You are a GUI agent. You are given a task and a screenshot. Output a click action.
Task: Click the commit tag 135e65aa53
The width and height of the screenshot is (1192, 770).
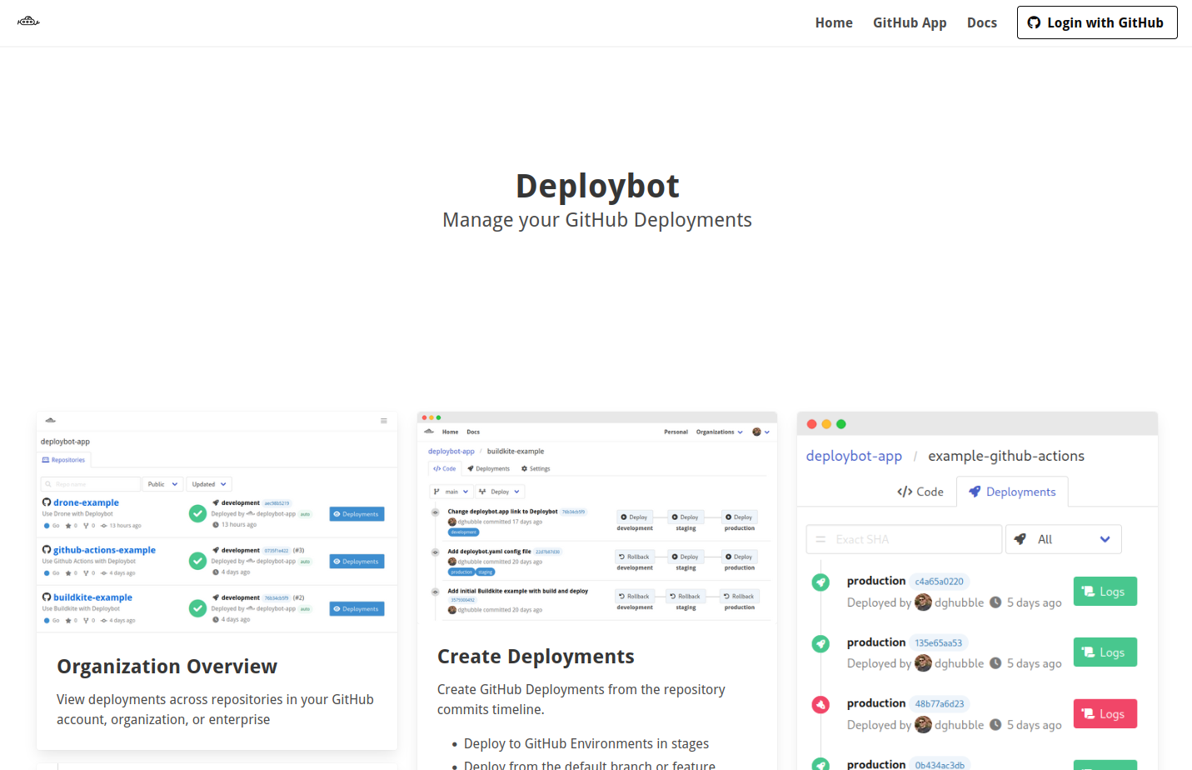(x=938, y=642)
